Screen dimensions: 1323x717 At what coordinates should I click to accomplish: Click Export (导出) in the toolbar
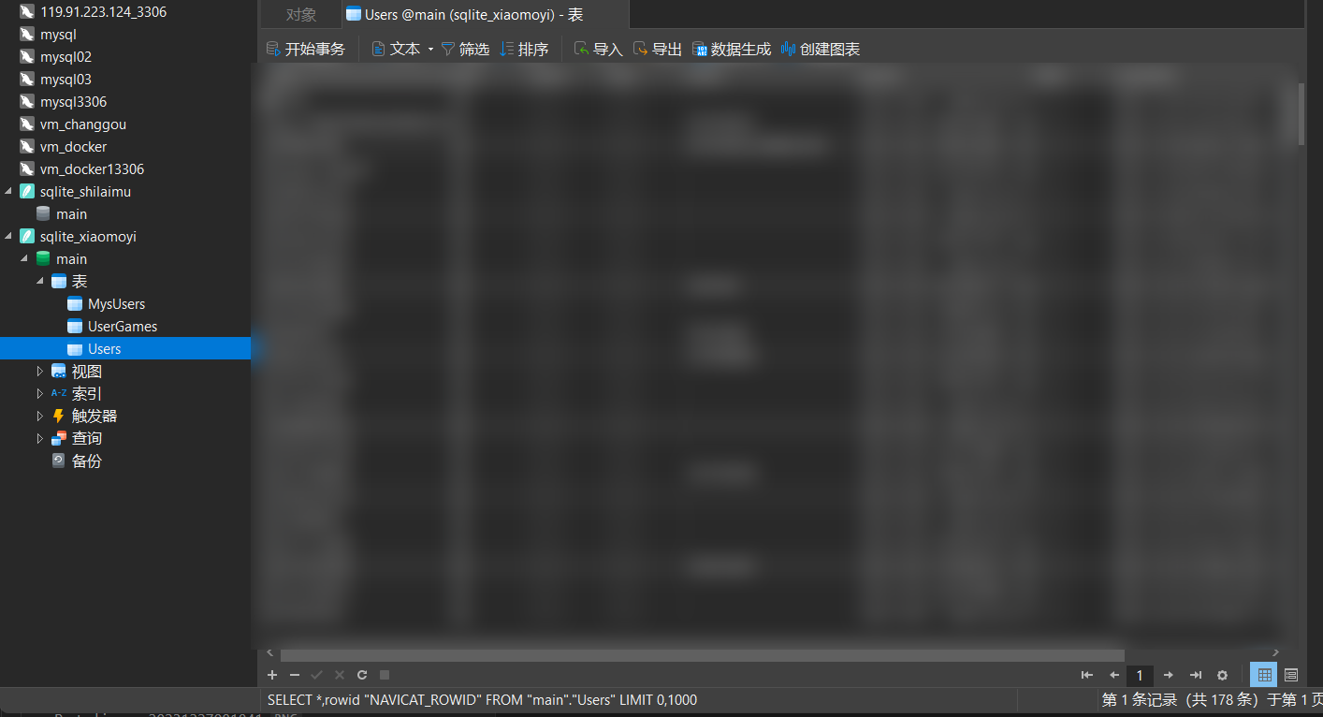657,50
